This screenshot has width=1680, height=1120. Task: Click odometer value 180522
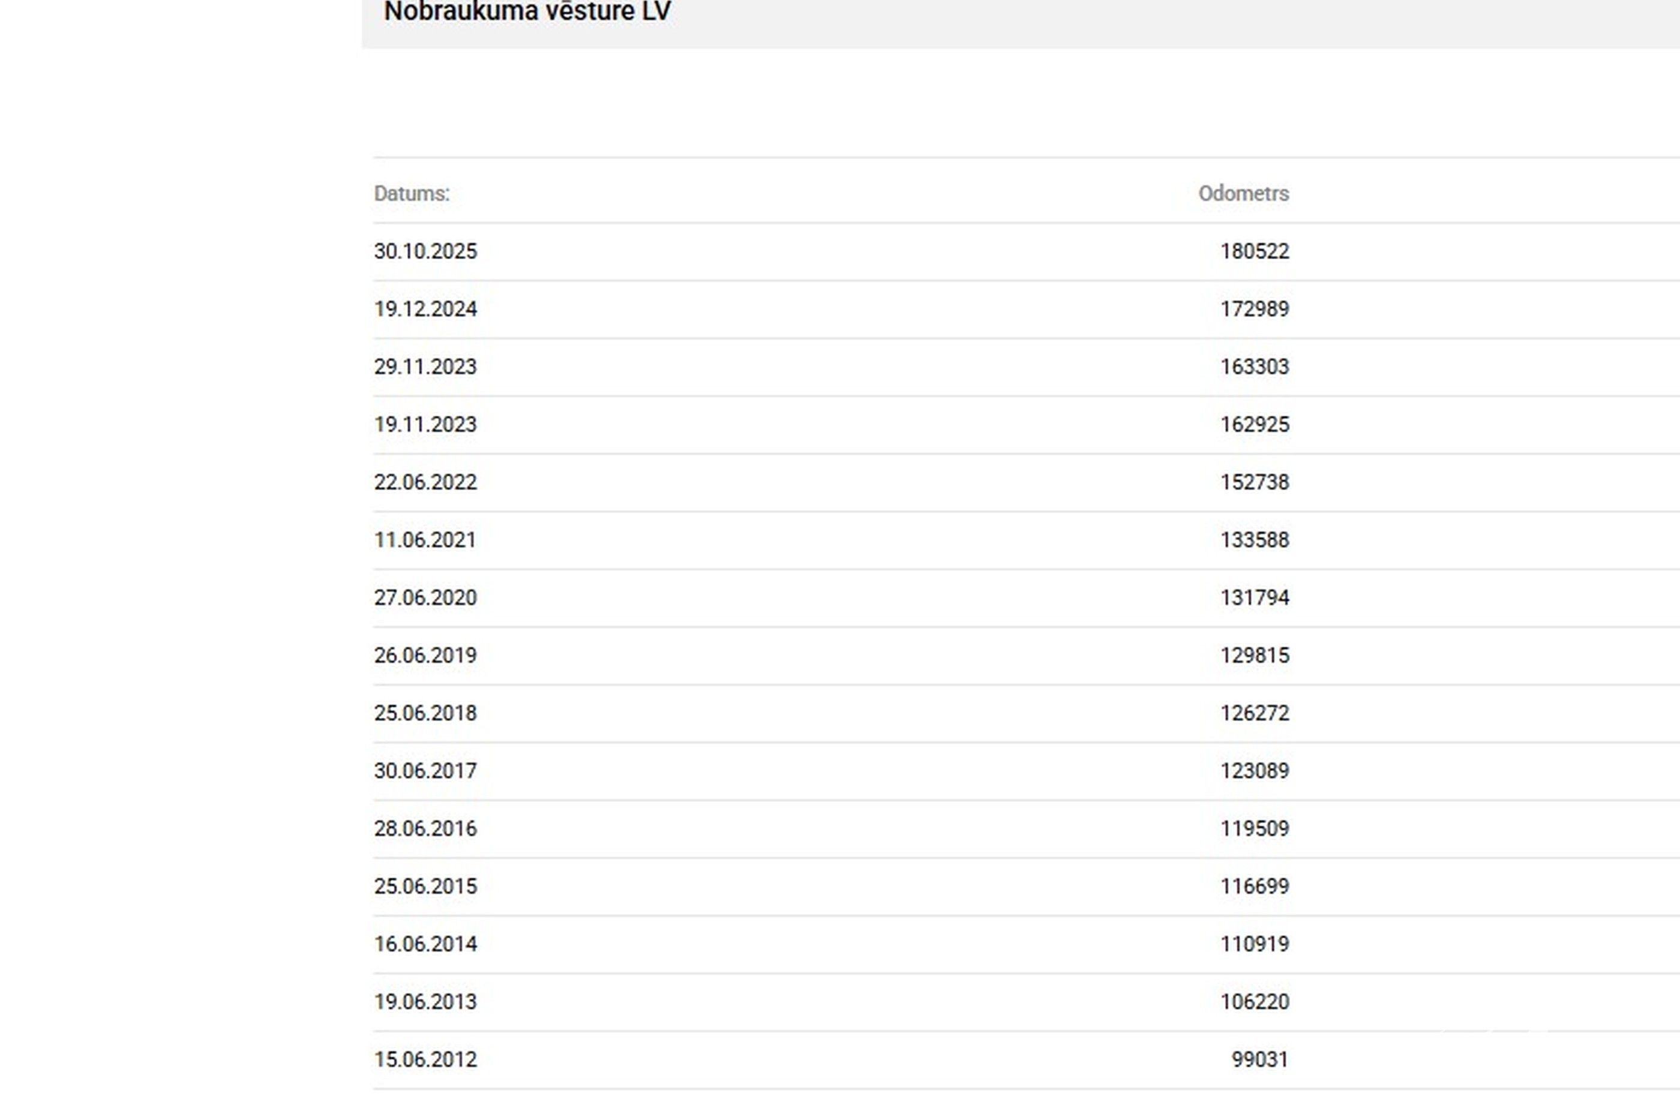click(x=1254, y=251)
